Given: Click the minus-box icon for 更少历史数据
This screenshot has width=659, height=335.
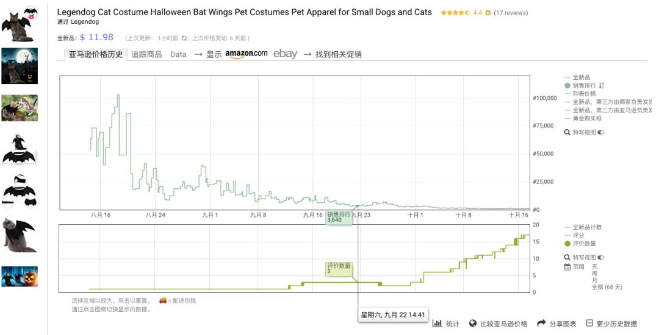Looking at the screenshot, I should tap(589, 323).
